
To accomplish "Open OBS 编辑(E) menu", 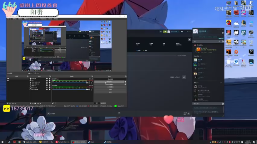I will tap(14, 19).
